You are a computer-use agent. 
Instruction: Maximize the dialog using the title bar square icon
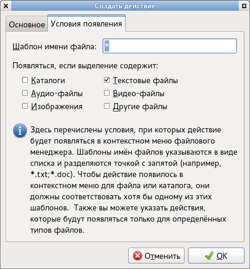pyautogui.click(x=244, y=6)
